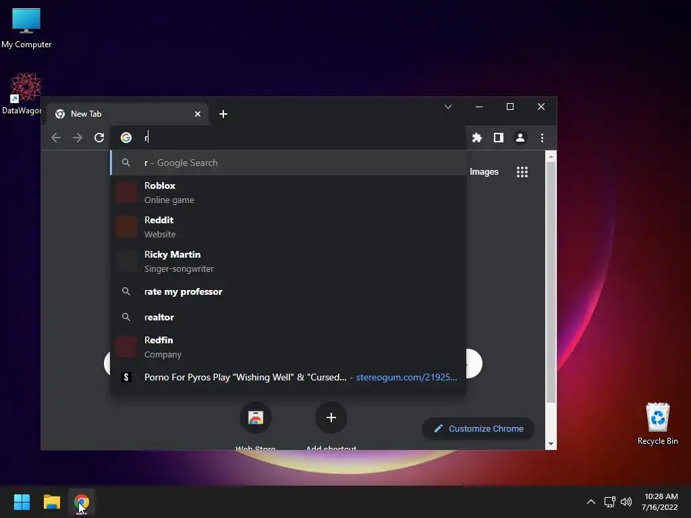Viewport: 691px width, 518px height.
Task: Open the profile avatar icon
Action: tap(520, 138)
